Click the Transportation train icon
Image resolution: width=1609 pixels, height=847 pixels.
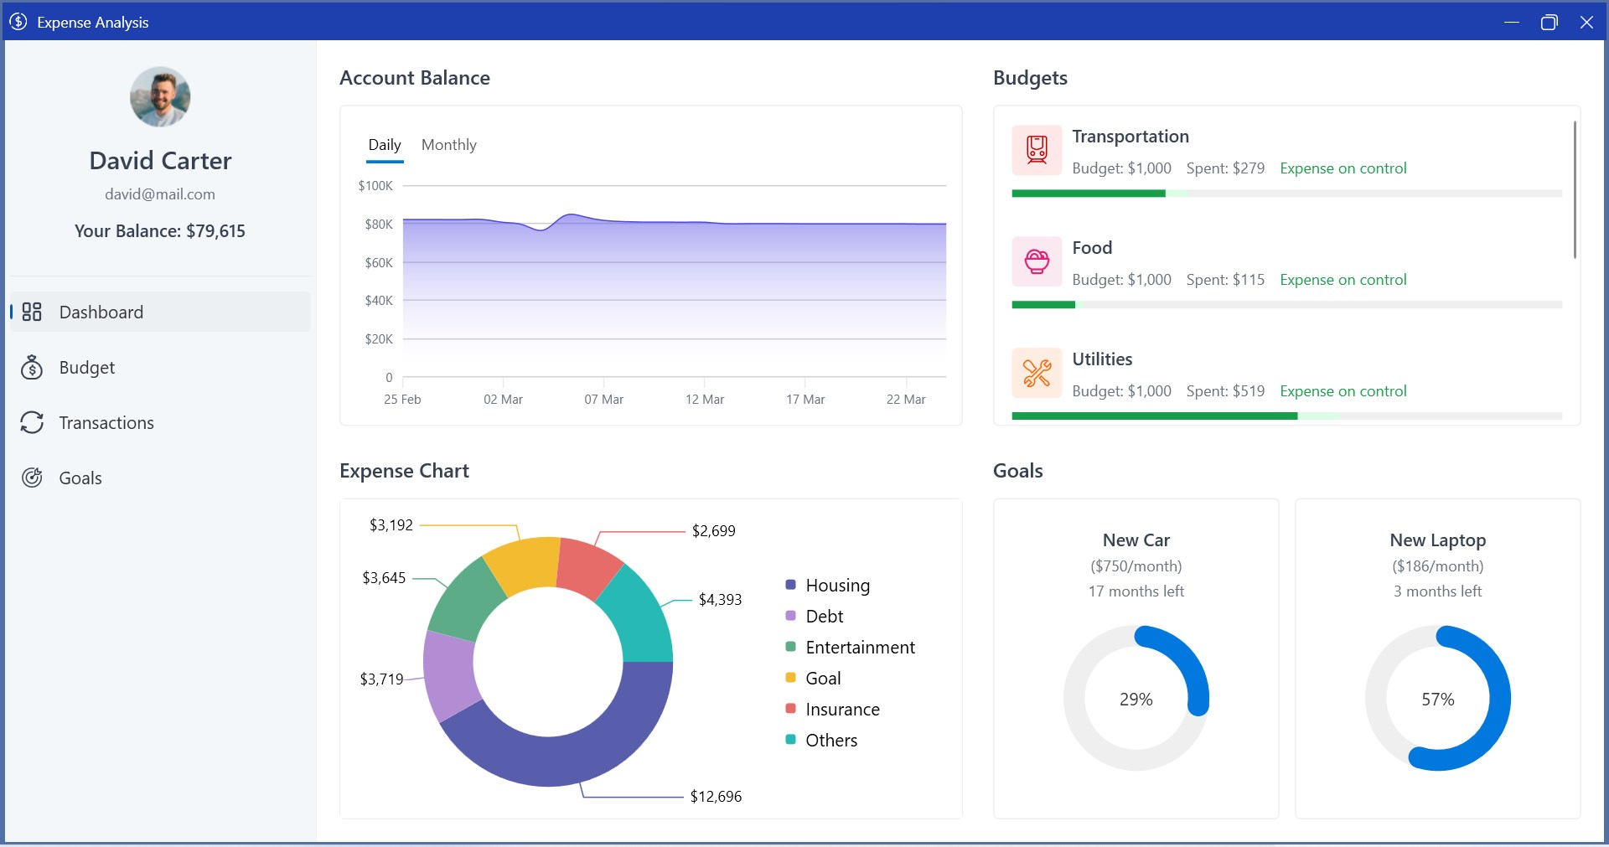point(1037,150)
